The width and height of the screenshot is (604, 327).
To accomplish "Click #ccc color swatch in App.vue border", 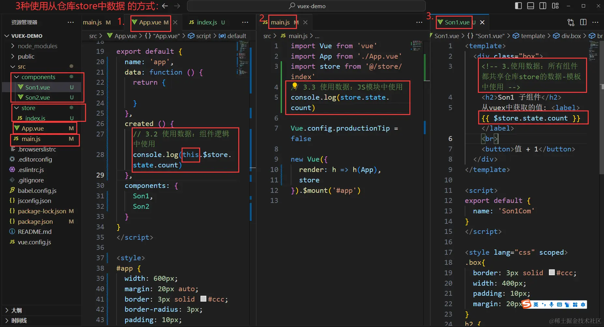I will [203, 299].
